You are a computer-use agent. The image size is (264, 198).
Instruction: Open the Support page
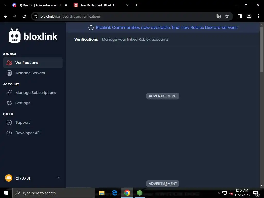(33, 122)
